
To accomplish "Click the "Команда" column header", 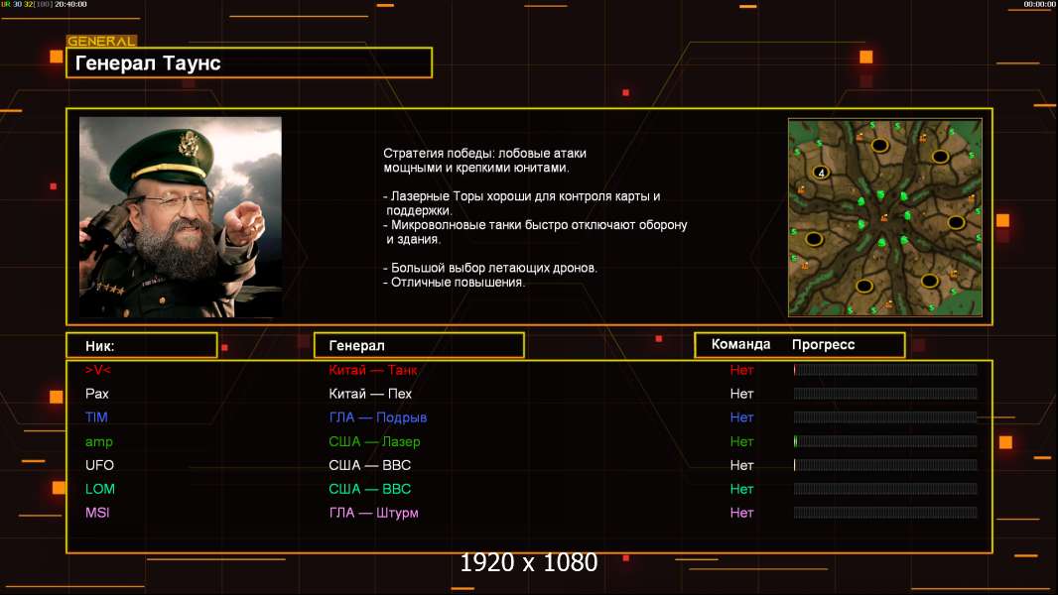I will 740,344.
